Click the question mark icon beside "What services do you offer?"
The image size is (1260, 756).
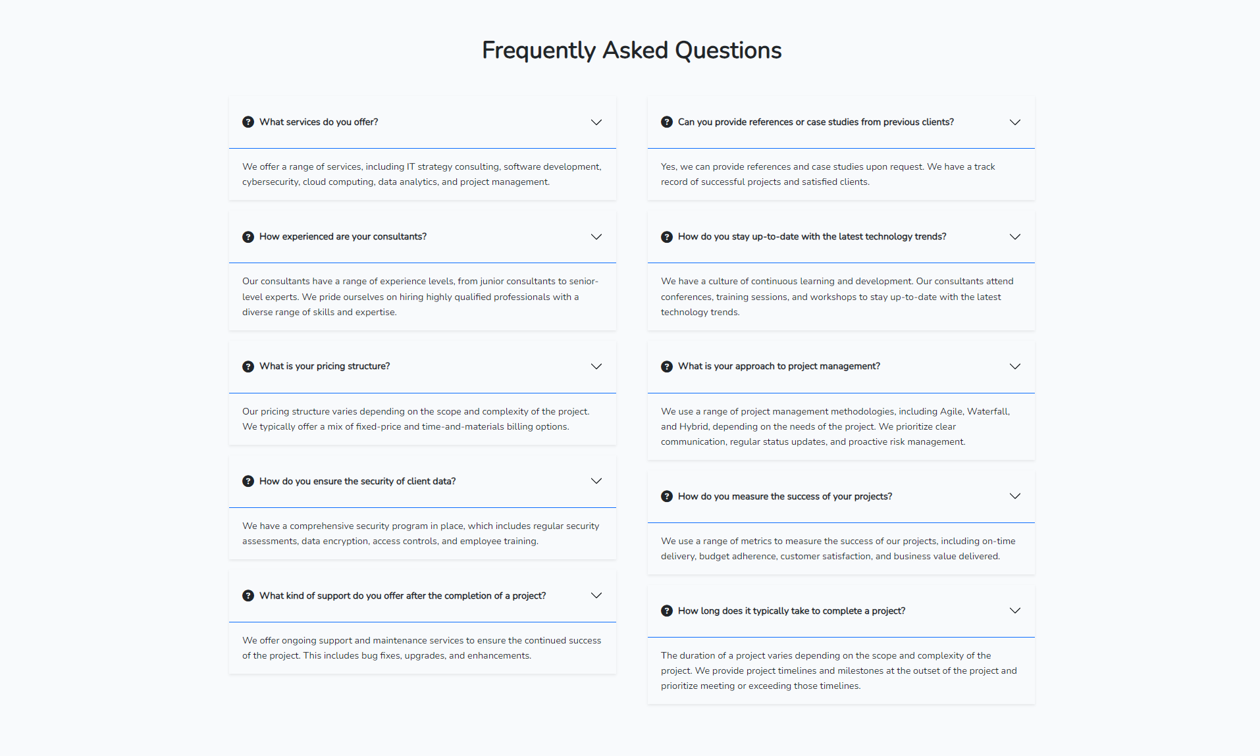click(x=248, y=122)
